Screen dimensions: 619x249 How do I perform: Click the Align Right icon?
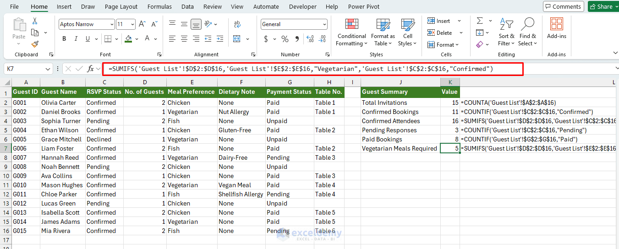(x=196, y=39)
